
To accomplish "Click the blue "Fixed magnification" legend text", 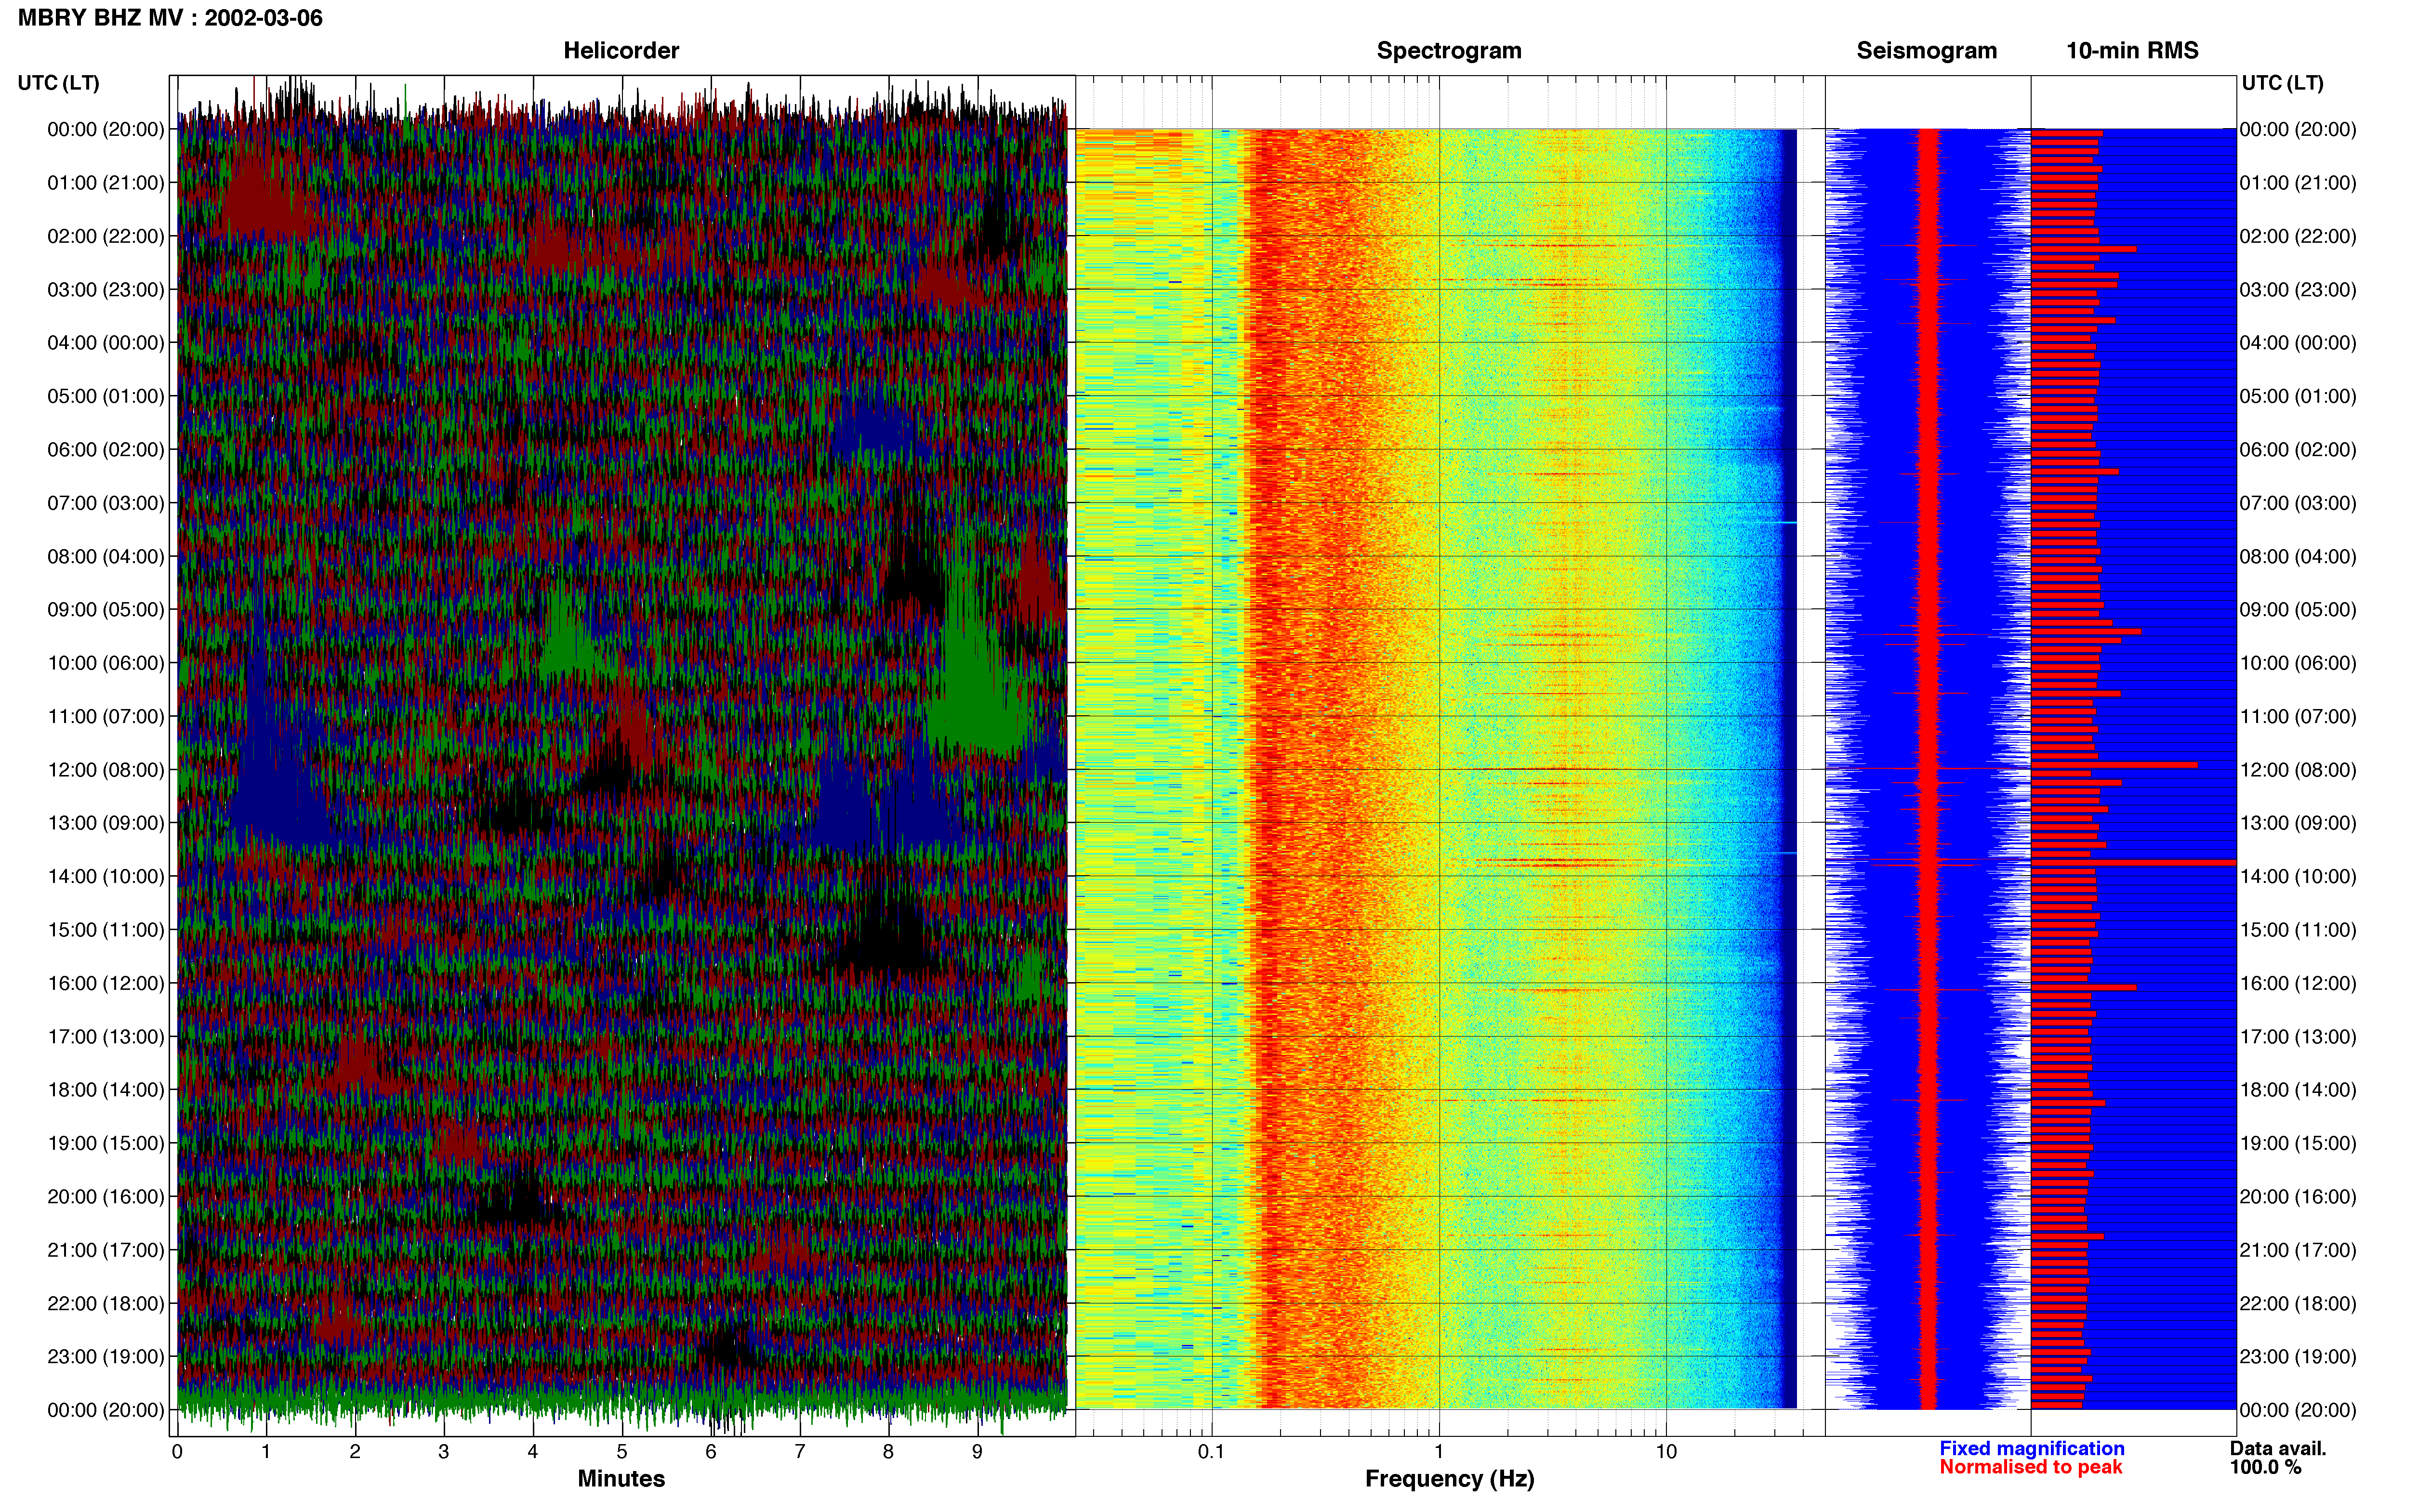I will click(2032, 1449).
